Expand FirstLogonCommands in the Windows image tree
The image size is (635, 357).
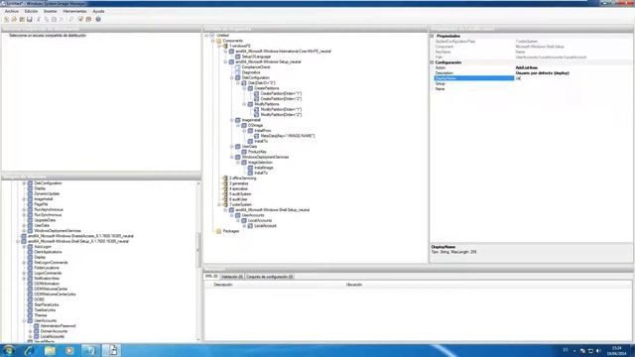click(x=24, y=263)
